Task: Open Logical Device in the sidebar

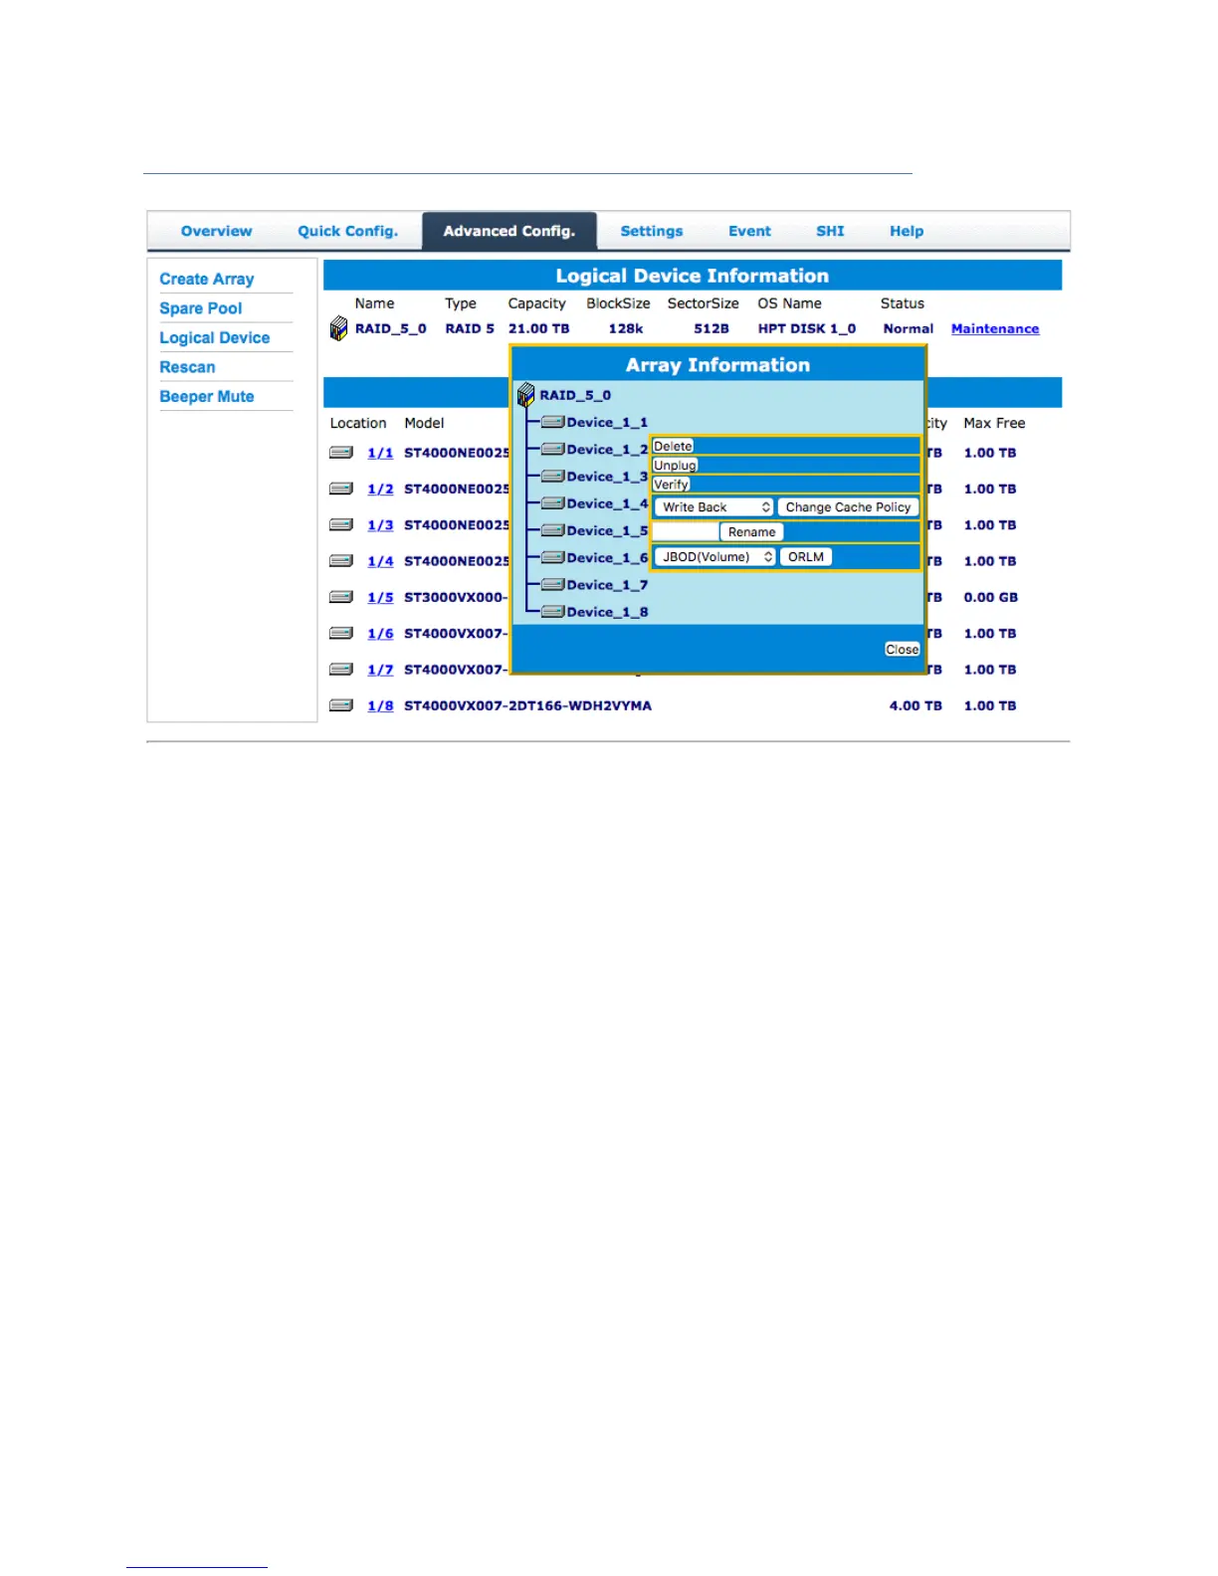Action: coord(215,338)
